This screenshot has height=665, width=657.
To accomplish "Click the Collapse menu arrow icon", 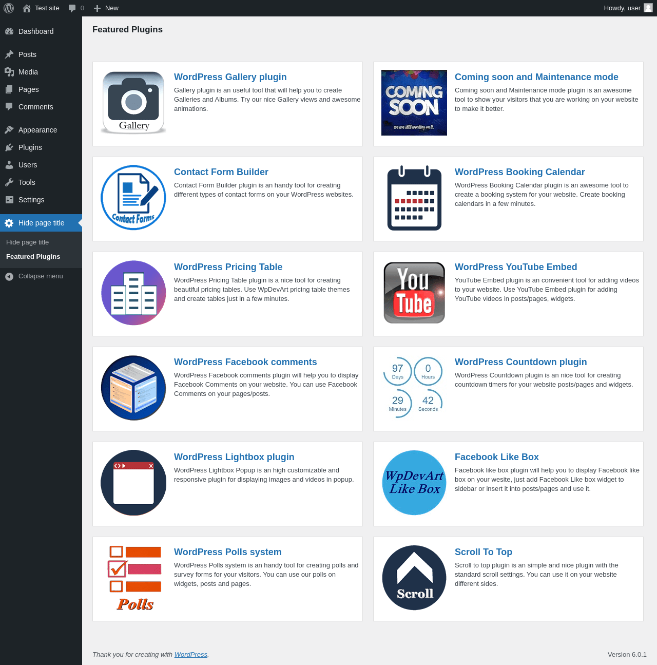I will click(9, 276).
